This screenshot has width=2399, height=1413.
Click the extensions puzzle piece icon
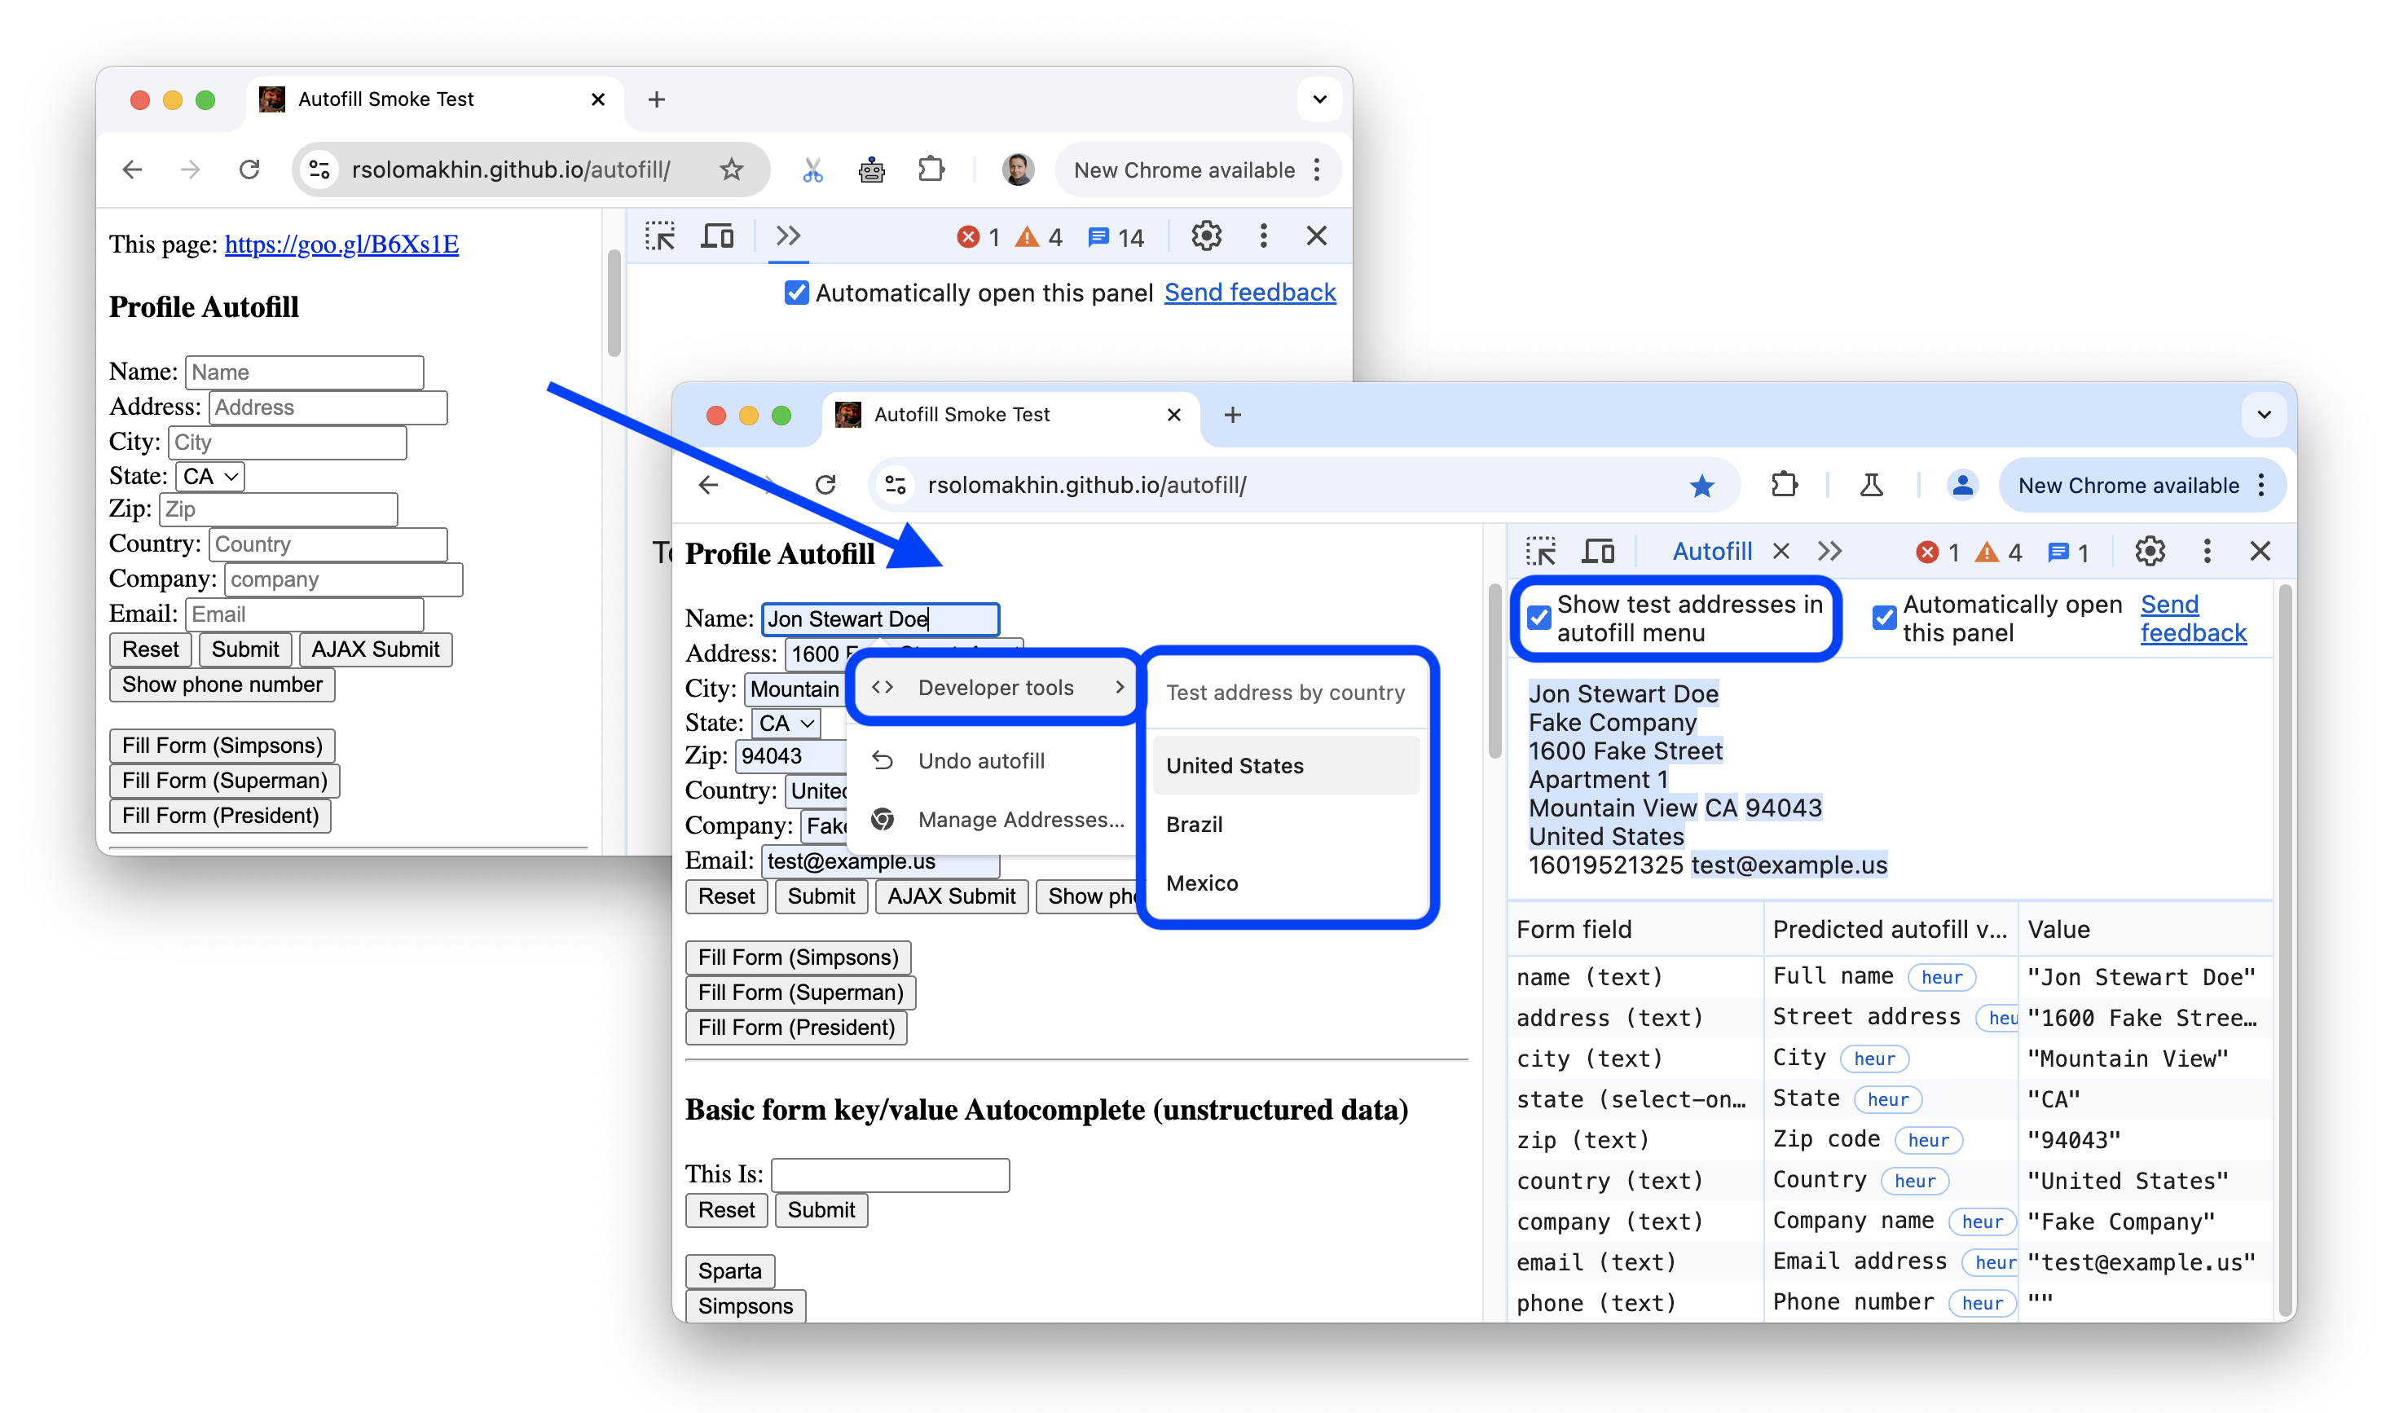coord(1784,485)
